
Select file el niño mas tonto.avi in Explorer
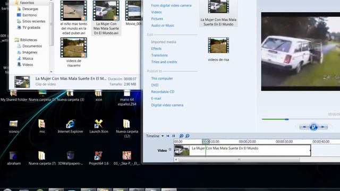(x=74, y=18)
